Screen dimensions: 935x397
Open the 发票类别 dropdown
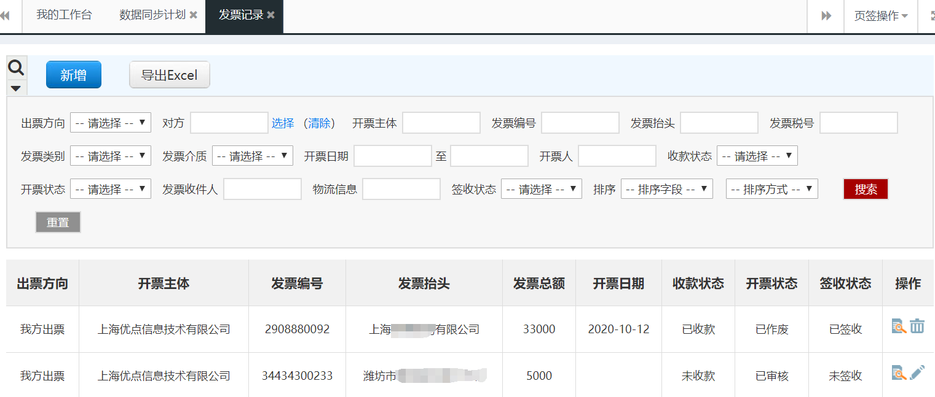tap(111, 156)
